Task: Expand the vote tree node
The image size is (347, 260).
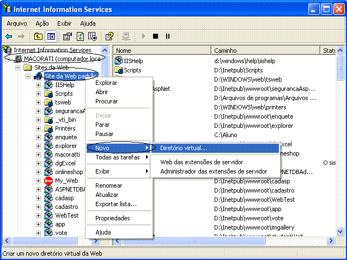Action: point(38,233)
